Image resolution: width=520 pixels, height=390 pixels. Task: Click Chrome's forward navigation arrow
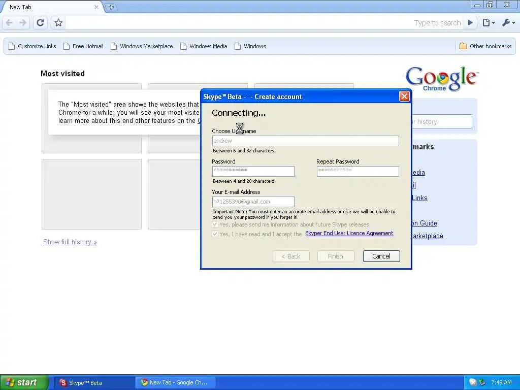pos(22,22)
